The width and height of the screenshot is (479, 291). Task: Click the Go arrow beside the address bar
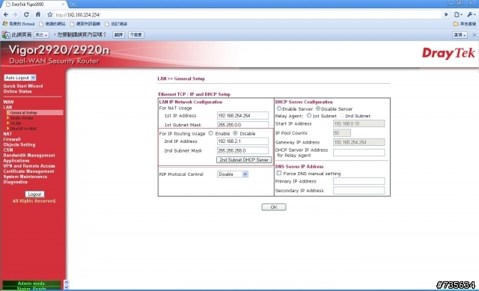point(446,14)
